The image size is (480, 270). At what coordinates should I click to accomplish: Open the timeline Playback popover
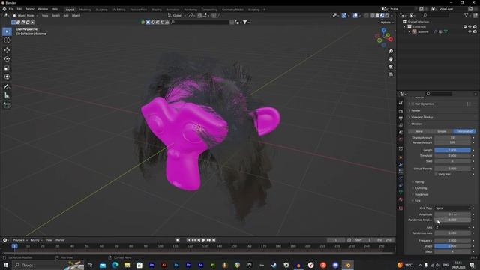[x=20, y=240]
